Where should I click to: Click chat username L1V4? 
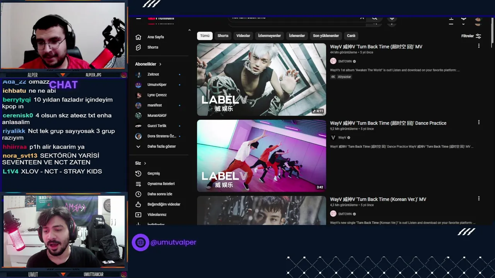coord(10,171)
